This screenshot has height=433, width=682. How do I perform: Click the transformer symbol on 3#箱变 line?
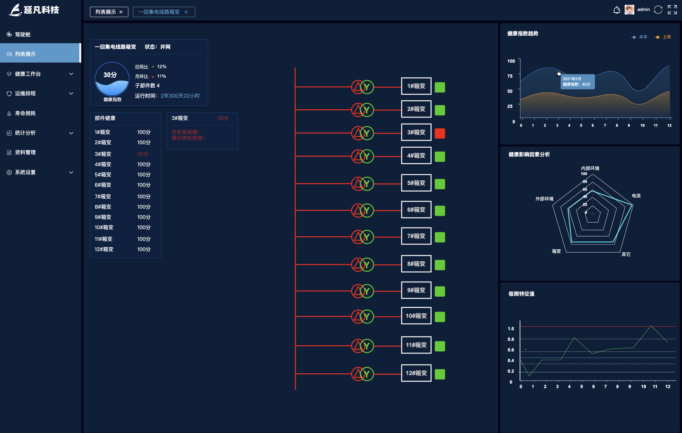click(362, 133)
